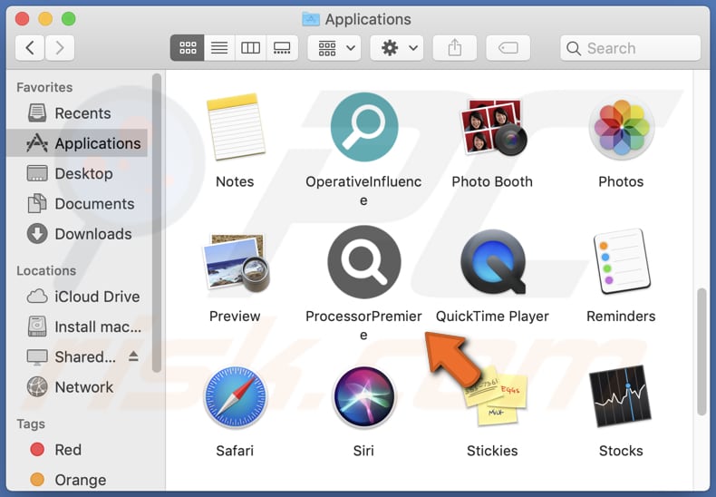Click the main content vertical scrollbar
The image size is (716, 497).
pos(701,352)
